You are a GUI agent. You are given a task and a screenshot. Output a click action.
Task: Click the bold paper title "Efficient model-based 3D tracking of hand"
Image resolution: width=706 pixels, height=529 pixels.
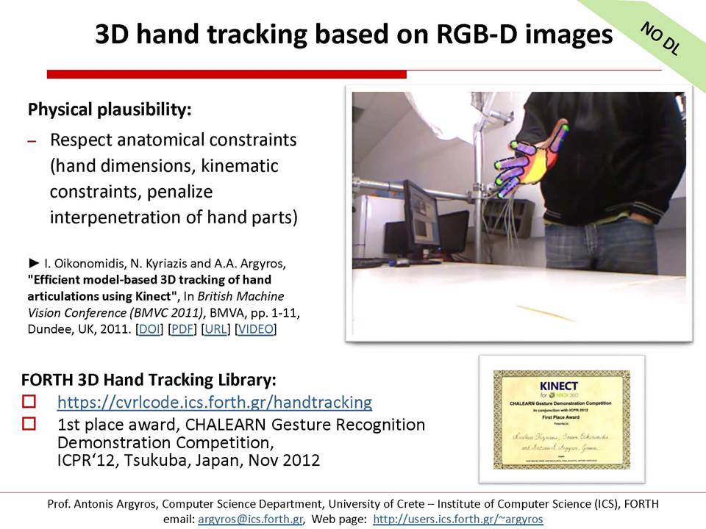(x=149, y=280)
